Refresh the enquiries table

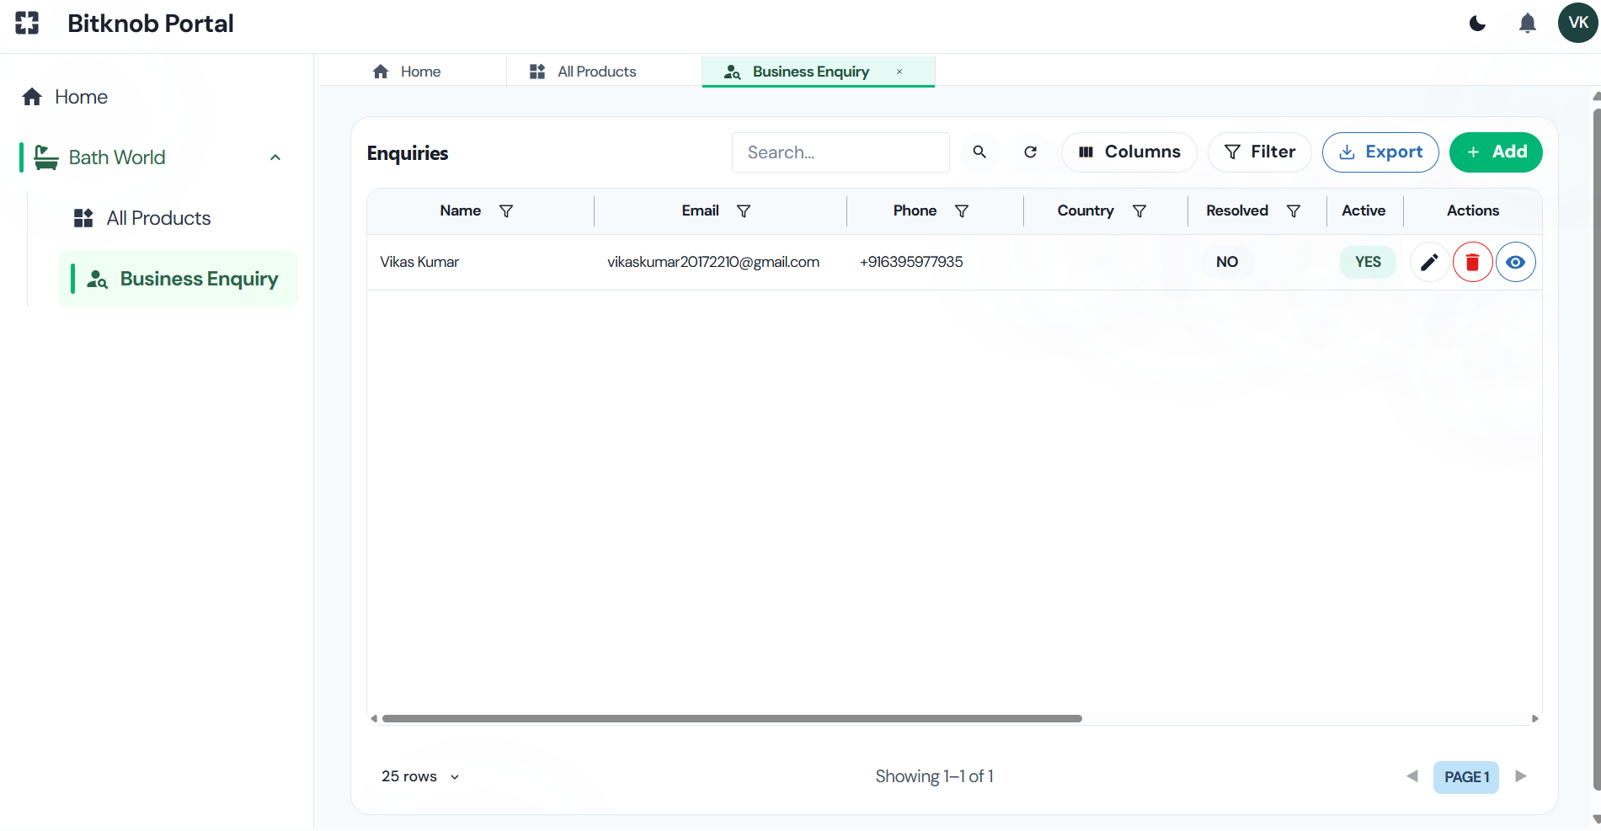tap(1030, 152)
